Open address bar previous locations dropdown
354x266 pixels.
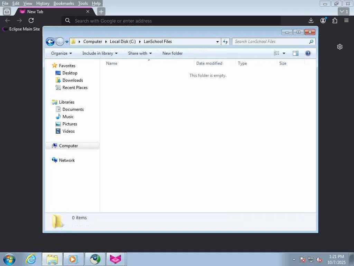[x=217, y=42]
